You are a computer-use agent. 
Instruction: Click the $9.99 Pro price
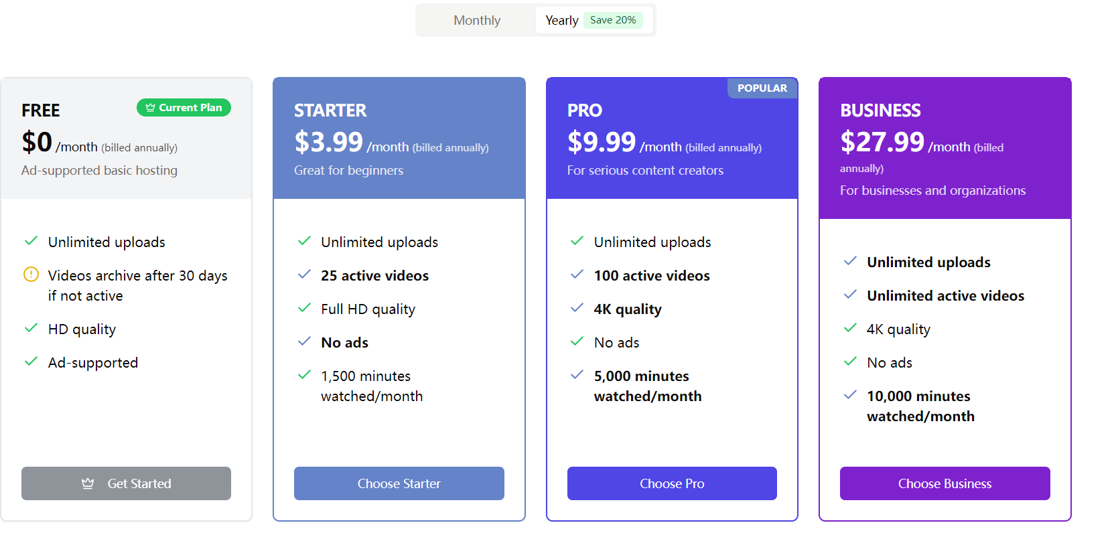pyautogui.click(x=602, y=142)
